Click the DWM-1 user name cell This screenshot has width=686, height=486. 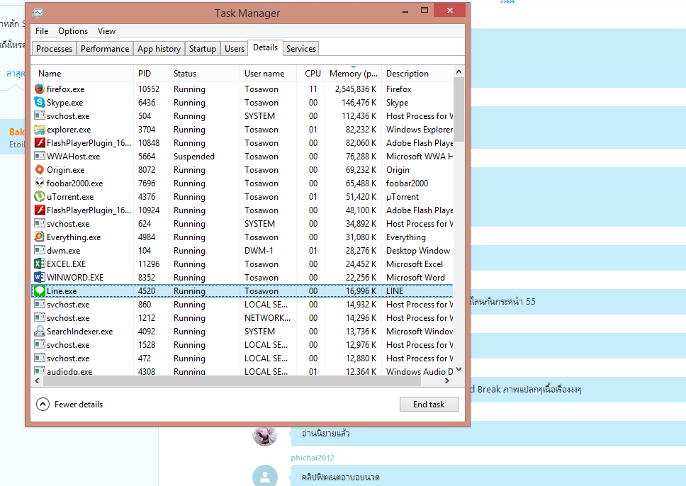click(x=259, y=251)
